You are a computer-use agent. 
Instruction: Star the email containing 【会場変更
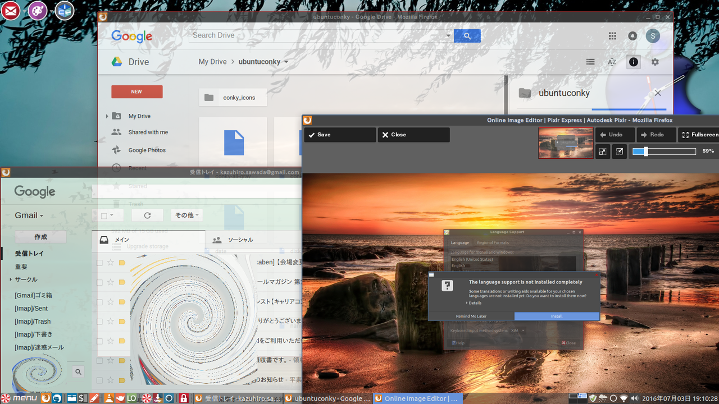click(111, 263)
